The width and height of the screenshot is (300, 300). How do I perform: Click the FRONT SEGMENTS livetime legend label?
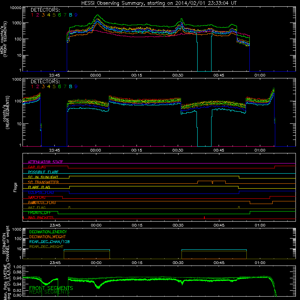pos(51,288)
